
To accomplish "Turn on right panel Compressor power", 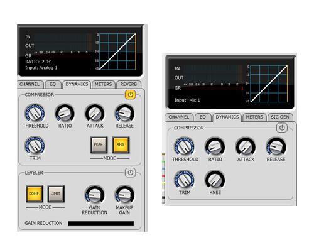I will coord(282,128).
